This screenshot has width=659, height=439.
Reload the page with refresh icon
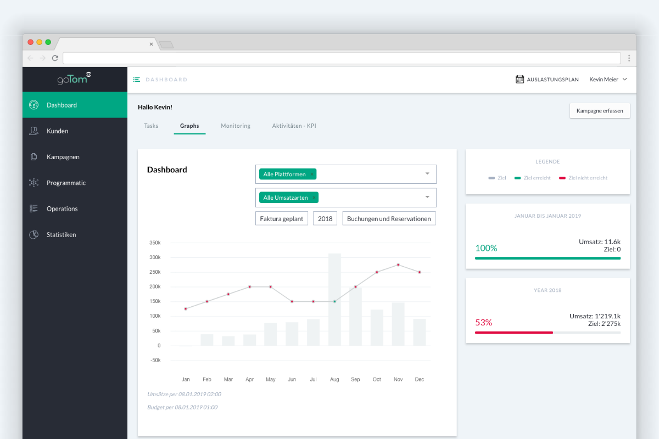pos(55,58)
